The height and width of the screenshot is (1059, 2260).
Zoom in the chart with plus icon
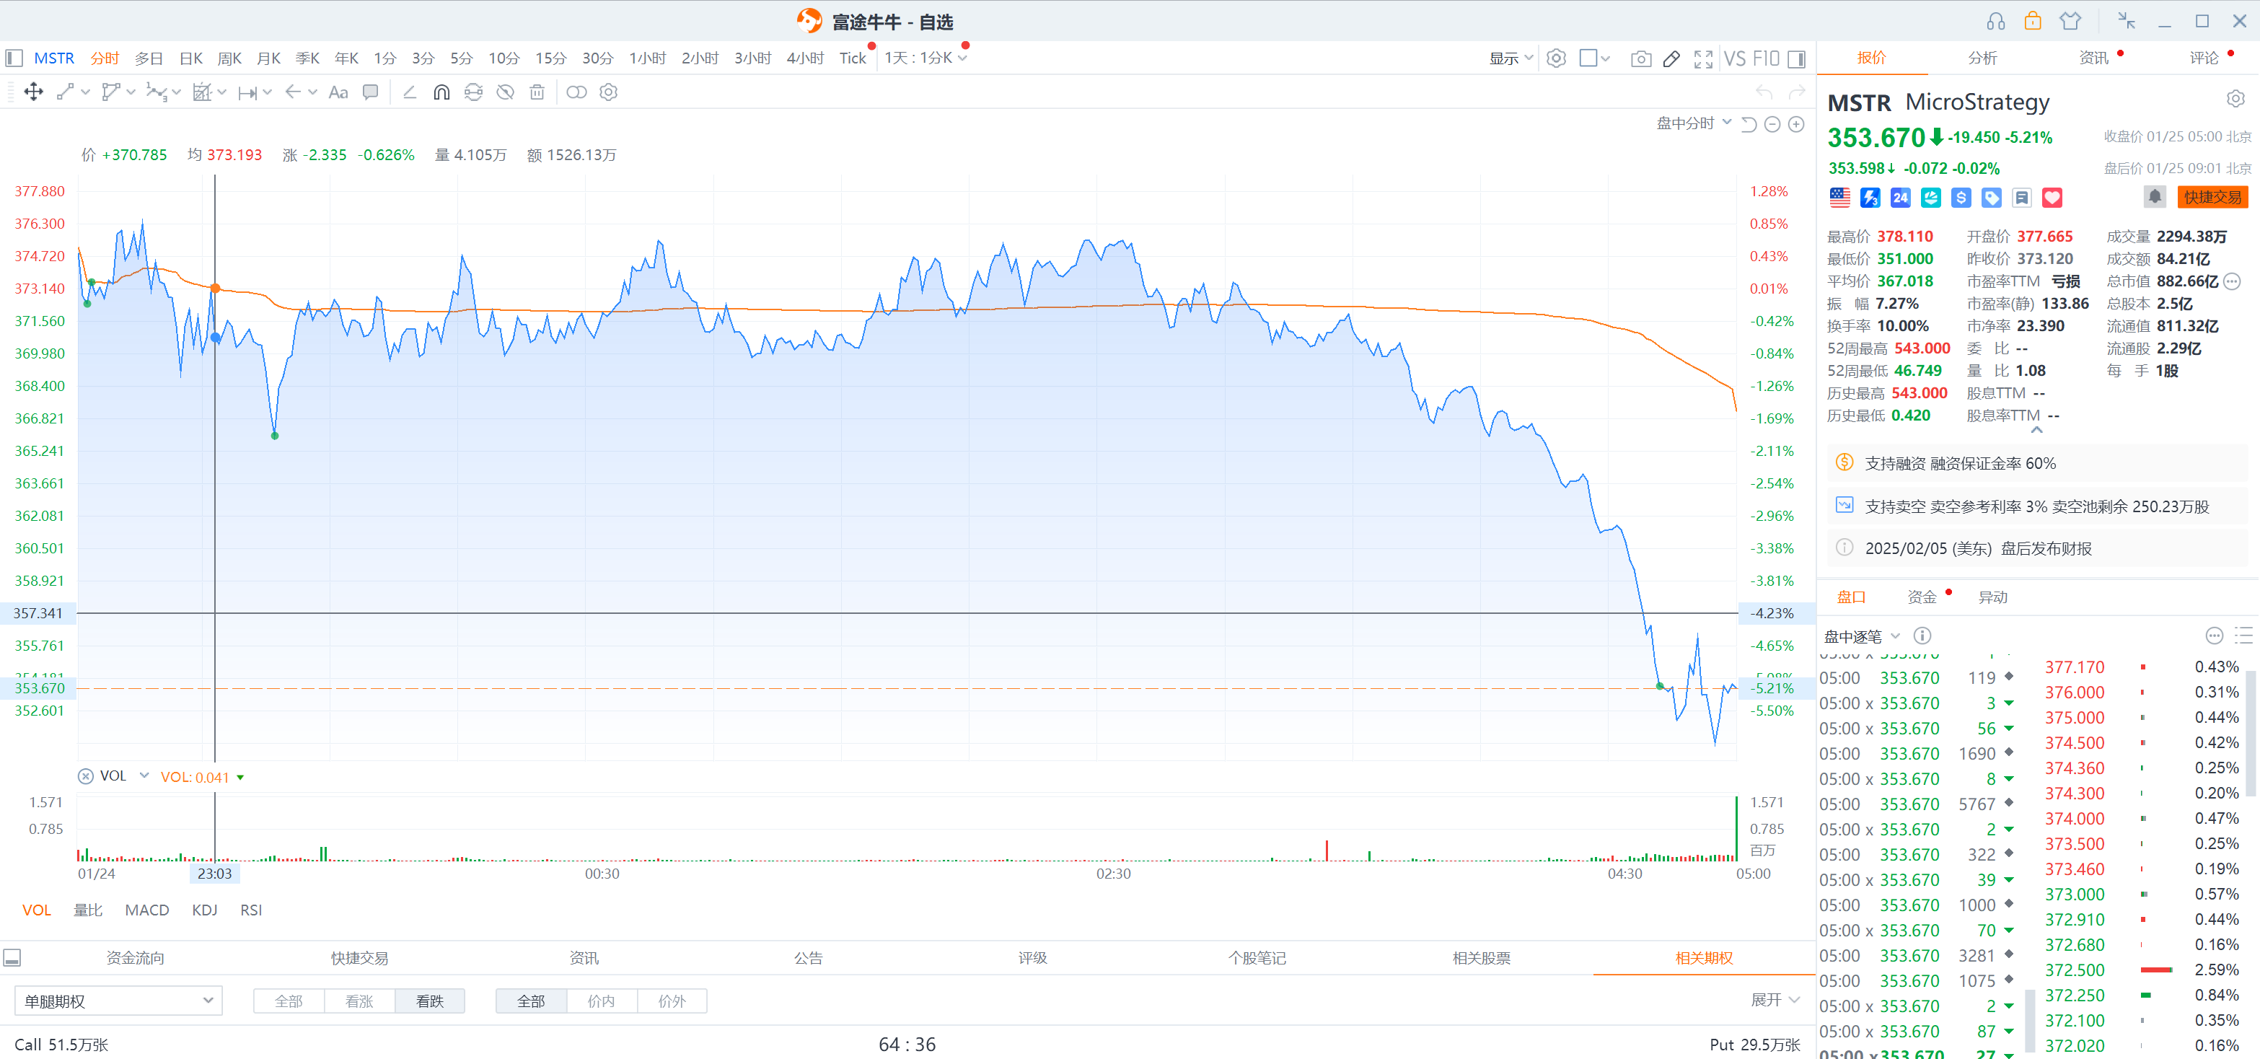click(1797, 125)
